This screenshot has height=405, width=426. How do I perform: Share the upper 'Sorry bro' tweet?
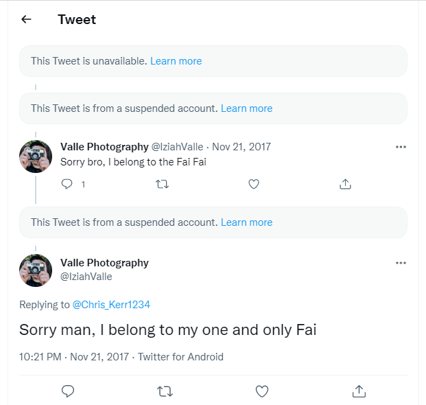pos(346,184)
